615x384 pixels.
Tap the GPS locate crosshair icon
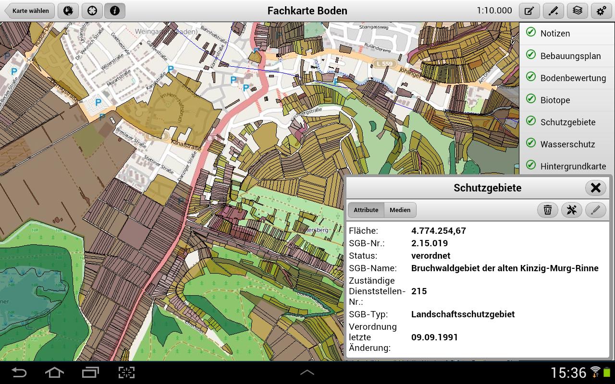tap(92, 11)
